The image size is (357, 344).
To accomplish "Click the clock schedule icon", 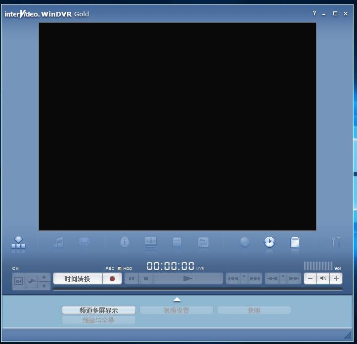I will [x=269, y=242].
